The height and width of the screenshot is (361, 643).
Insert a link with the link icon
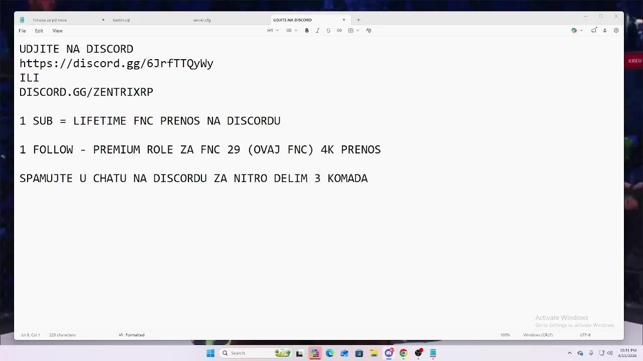click(x=339, y=31)
